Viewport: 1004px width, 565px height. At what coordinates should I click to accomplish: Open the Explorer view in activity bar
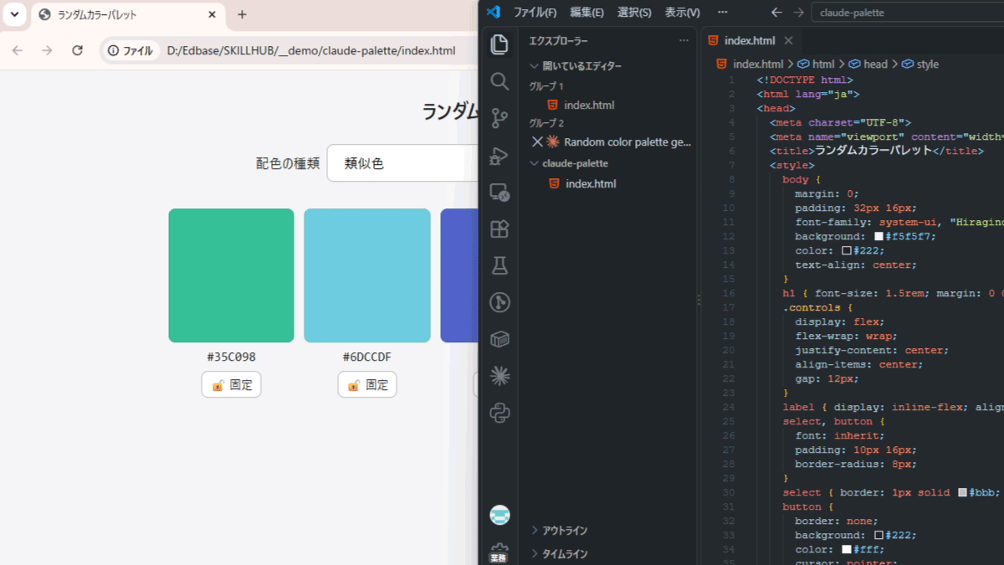coord(499,44)
